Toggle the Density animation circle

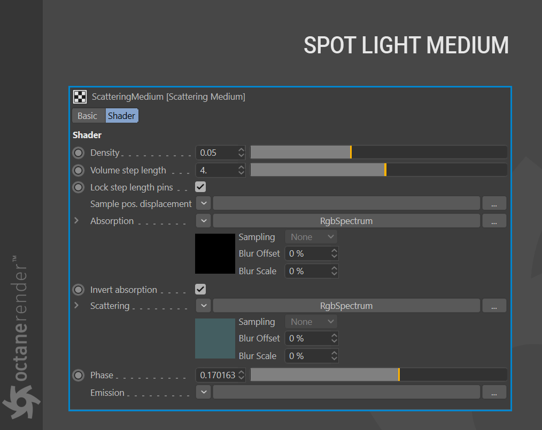click(x=79, y=153)
